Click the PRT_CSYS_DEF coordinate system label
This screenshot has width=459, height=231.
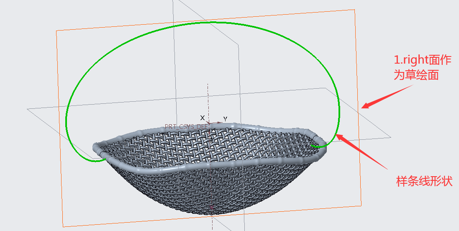(x=186, y=126)
